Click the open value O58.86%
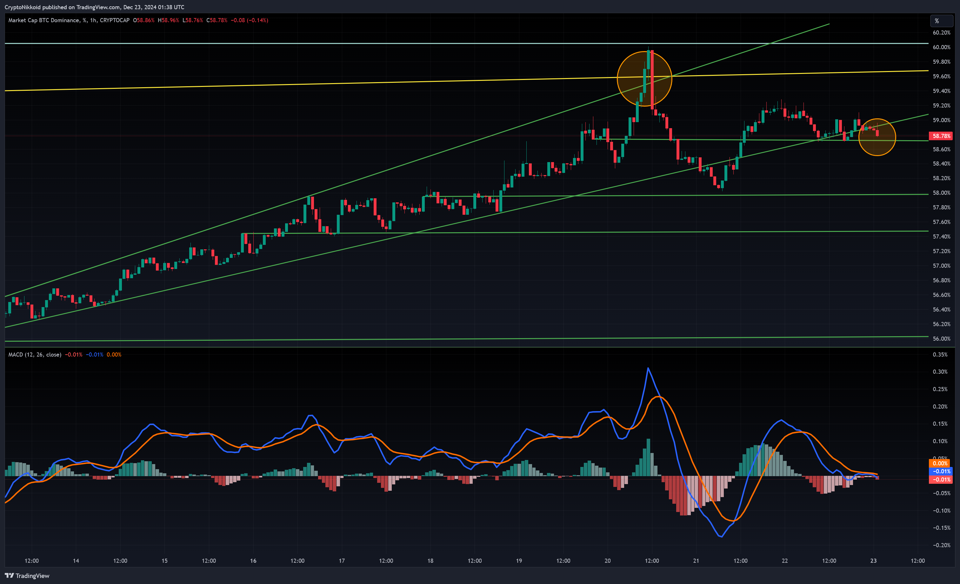Screen dimensions: 960x584 coord(143,20)
